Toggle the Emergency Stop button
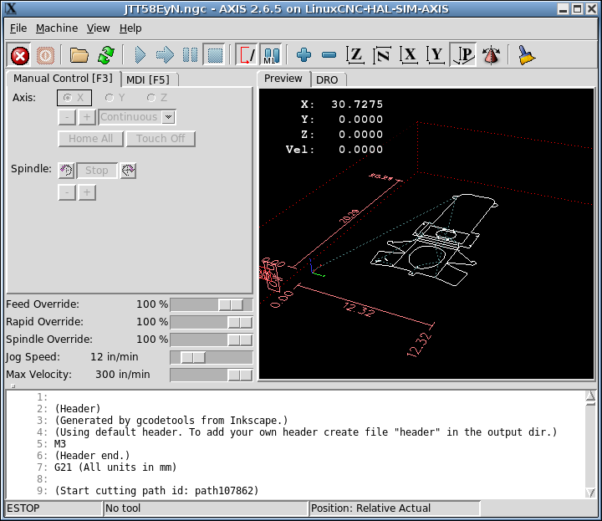Viewport: 602px width, 521px height. coord(20,55)
